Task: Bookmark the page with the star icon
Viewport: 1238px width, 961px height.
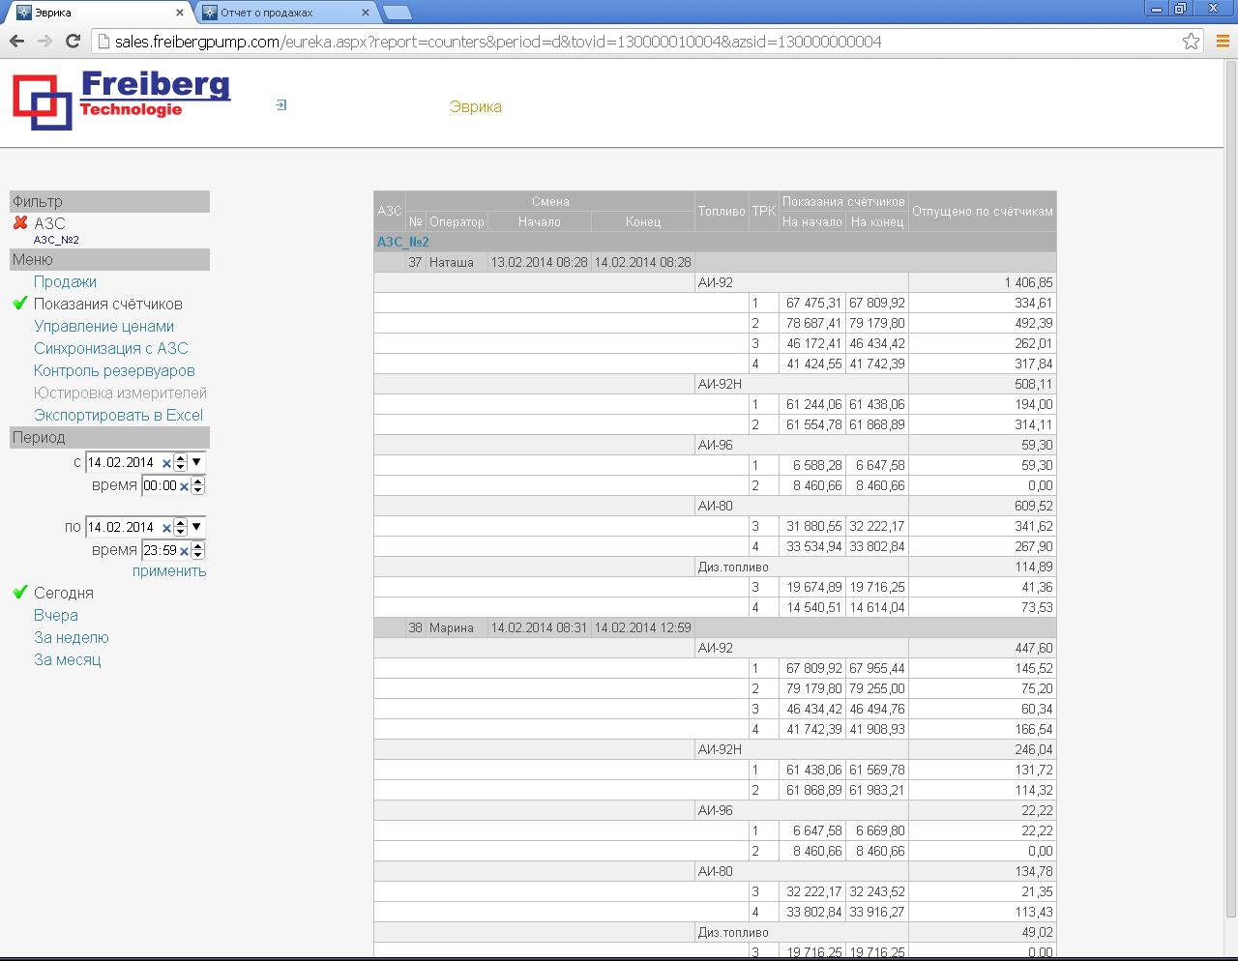Action: (x=1194, y=41)
